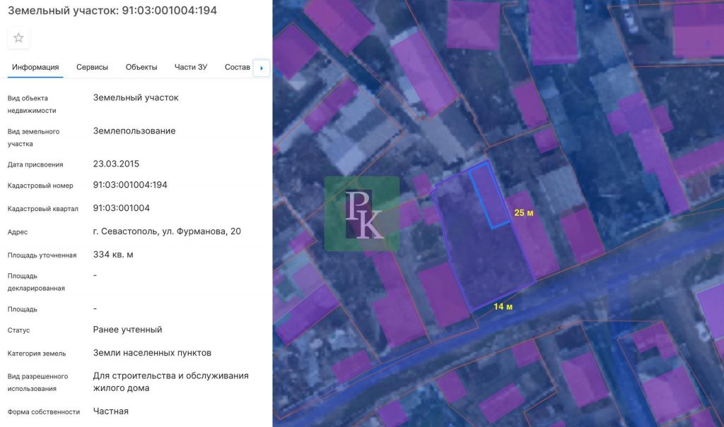Open the Объекты tab
724x427 pixels.
[x=141, y=68]
